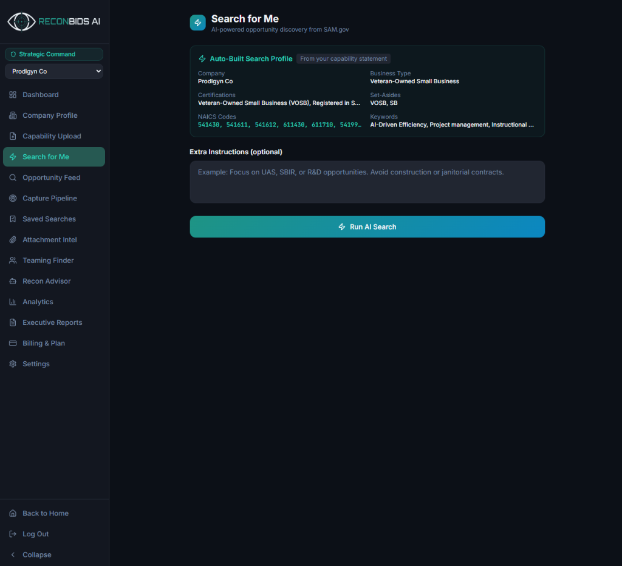Open the Capture Pipeline section
Viewport: 622px width, 566px height.
coord(54,199)
